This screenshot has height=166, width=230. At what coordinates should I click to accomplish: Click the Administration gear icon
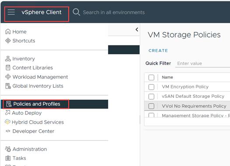pos(8,149)
